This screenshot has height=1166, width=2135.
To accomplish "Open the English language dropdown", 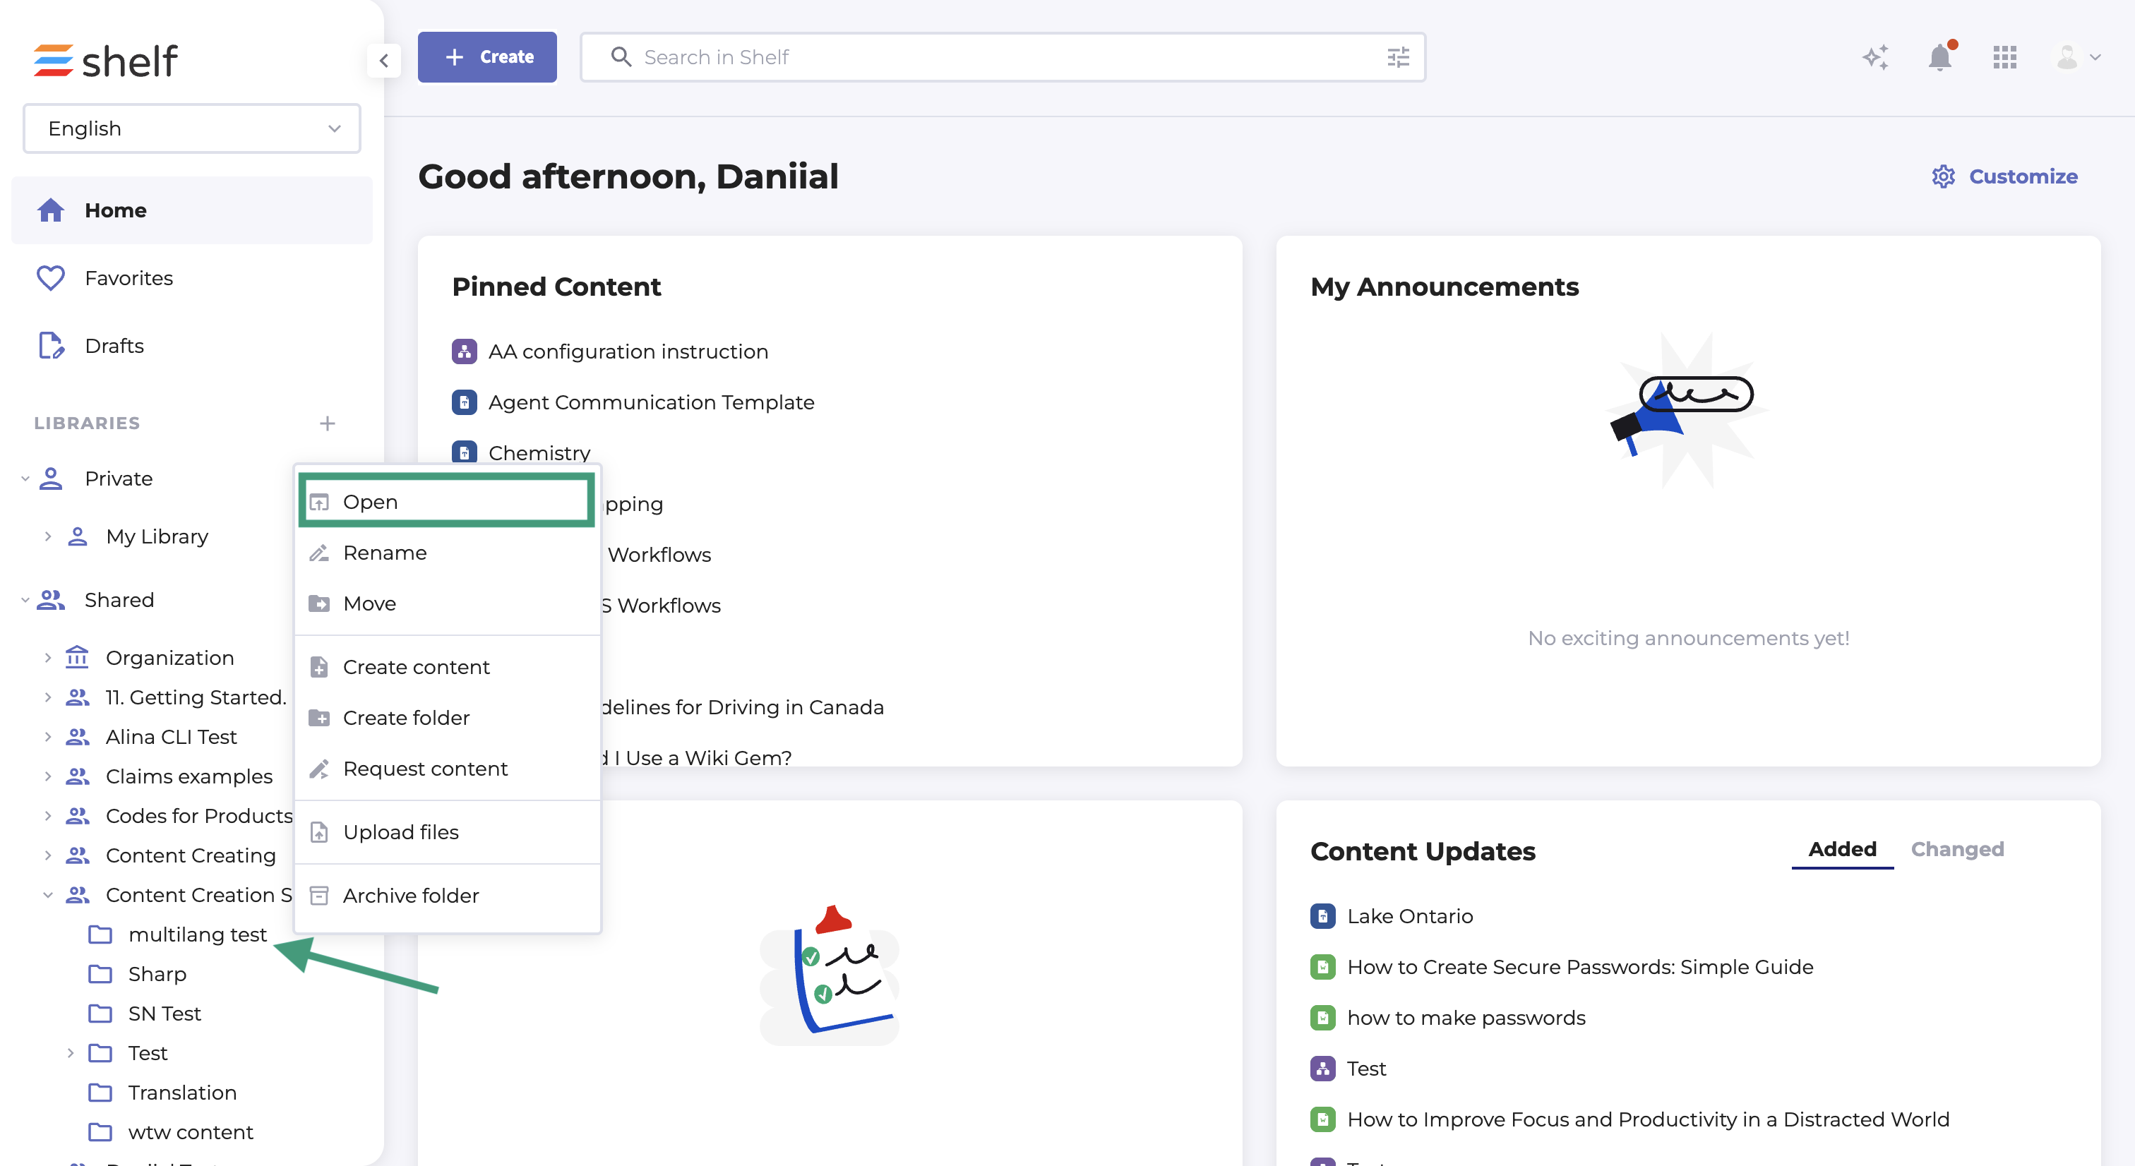I will (191, 128).
